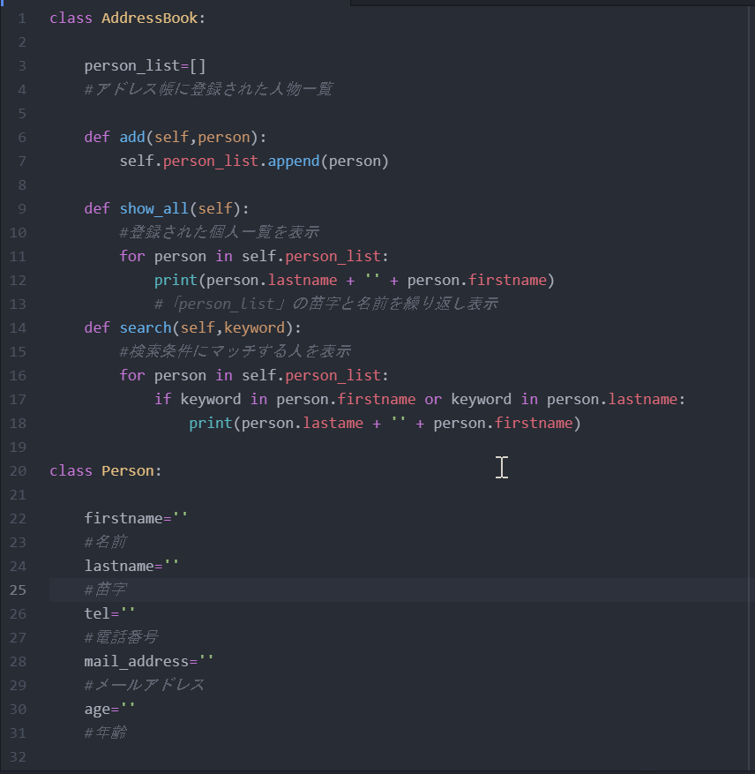Image resolution: width=755 pixels, height=774 pixels.
Task: Click the 'keyword' parameter on line 14
Action: (255, 327)
